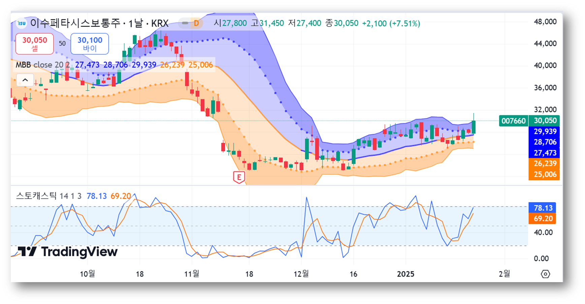This screenshot has width=585, height=304.
Task: Click the high price 31,450 value
Action: coord(271,23)
